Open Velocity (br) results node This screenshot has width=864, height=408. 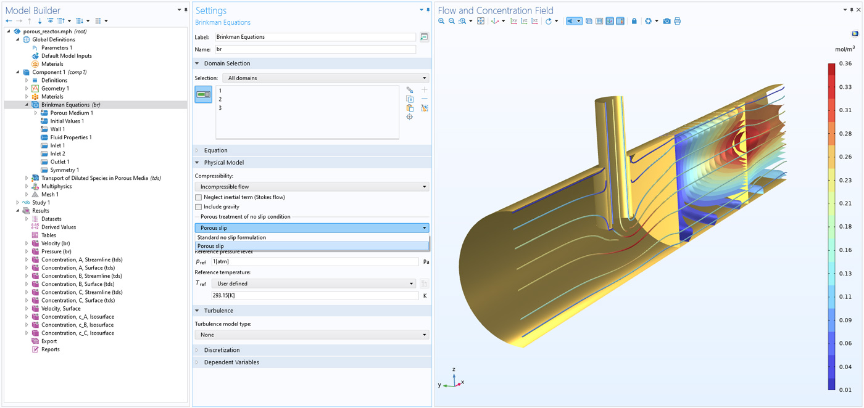(56, 243)
